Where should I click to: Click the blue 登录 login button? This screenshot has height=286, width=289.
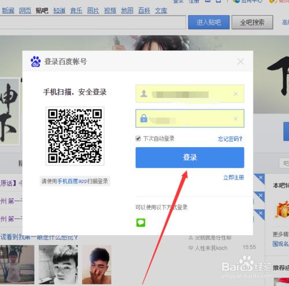(190, 157)
